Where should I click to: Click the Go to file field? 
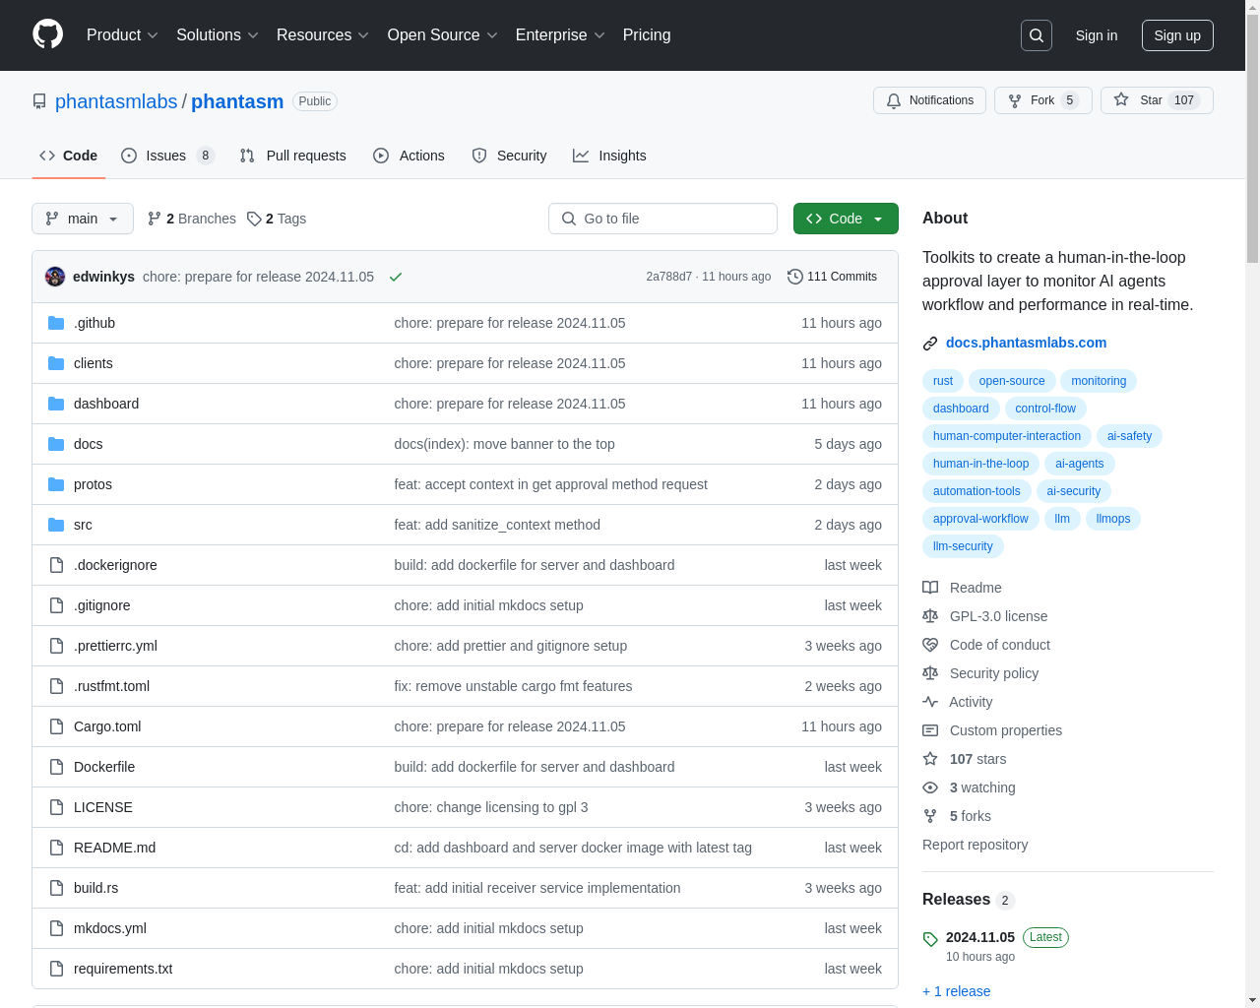(x=662, y=219)
